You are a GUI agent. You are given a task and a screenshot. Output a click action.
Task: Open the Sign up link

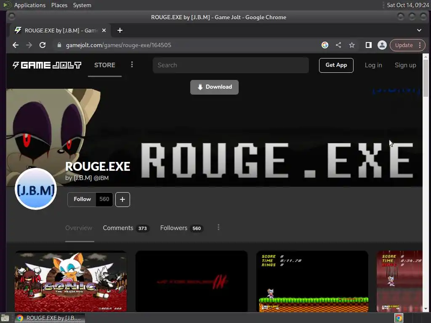point(405,65)
